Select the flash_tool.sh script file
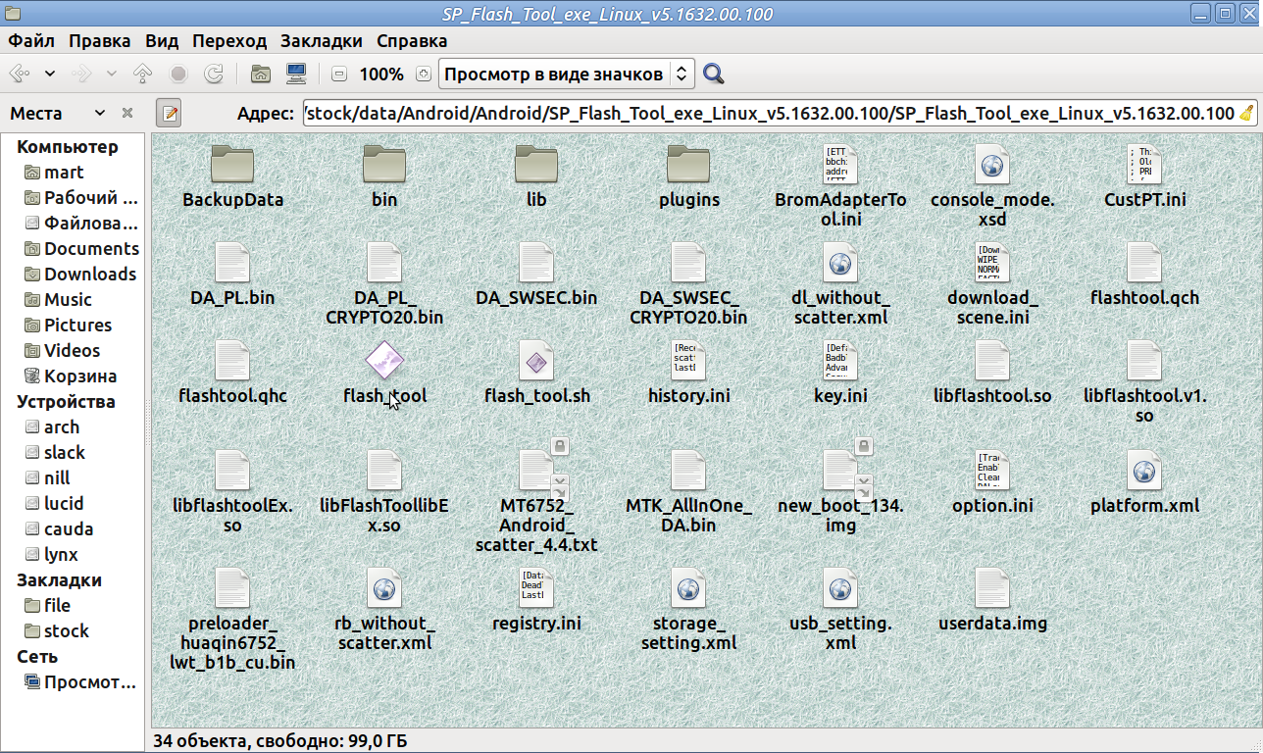The width and height of the screenshot is (1263, 753). click(536, 362)
